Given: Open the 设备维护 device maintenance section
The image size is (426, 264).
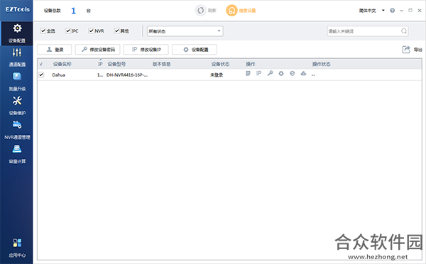Looking at the screenshot, I should 17,106.
